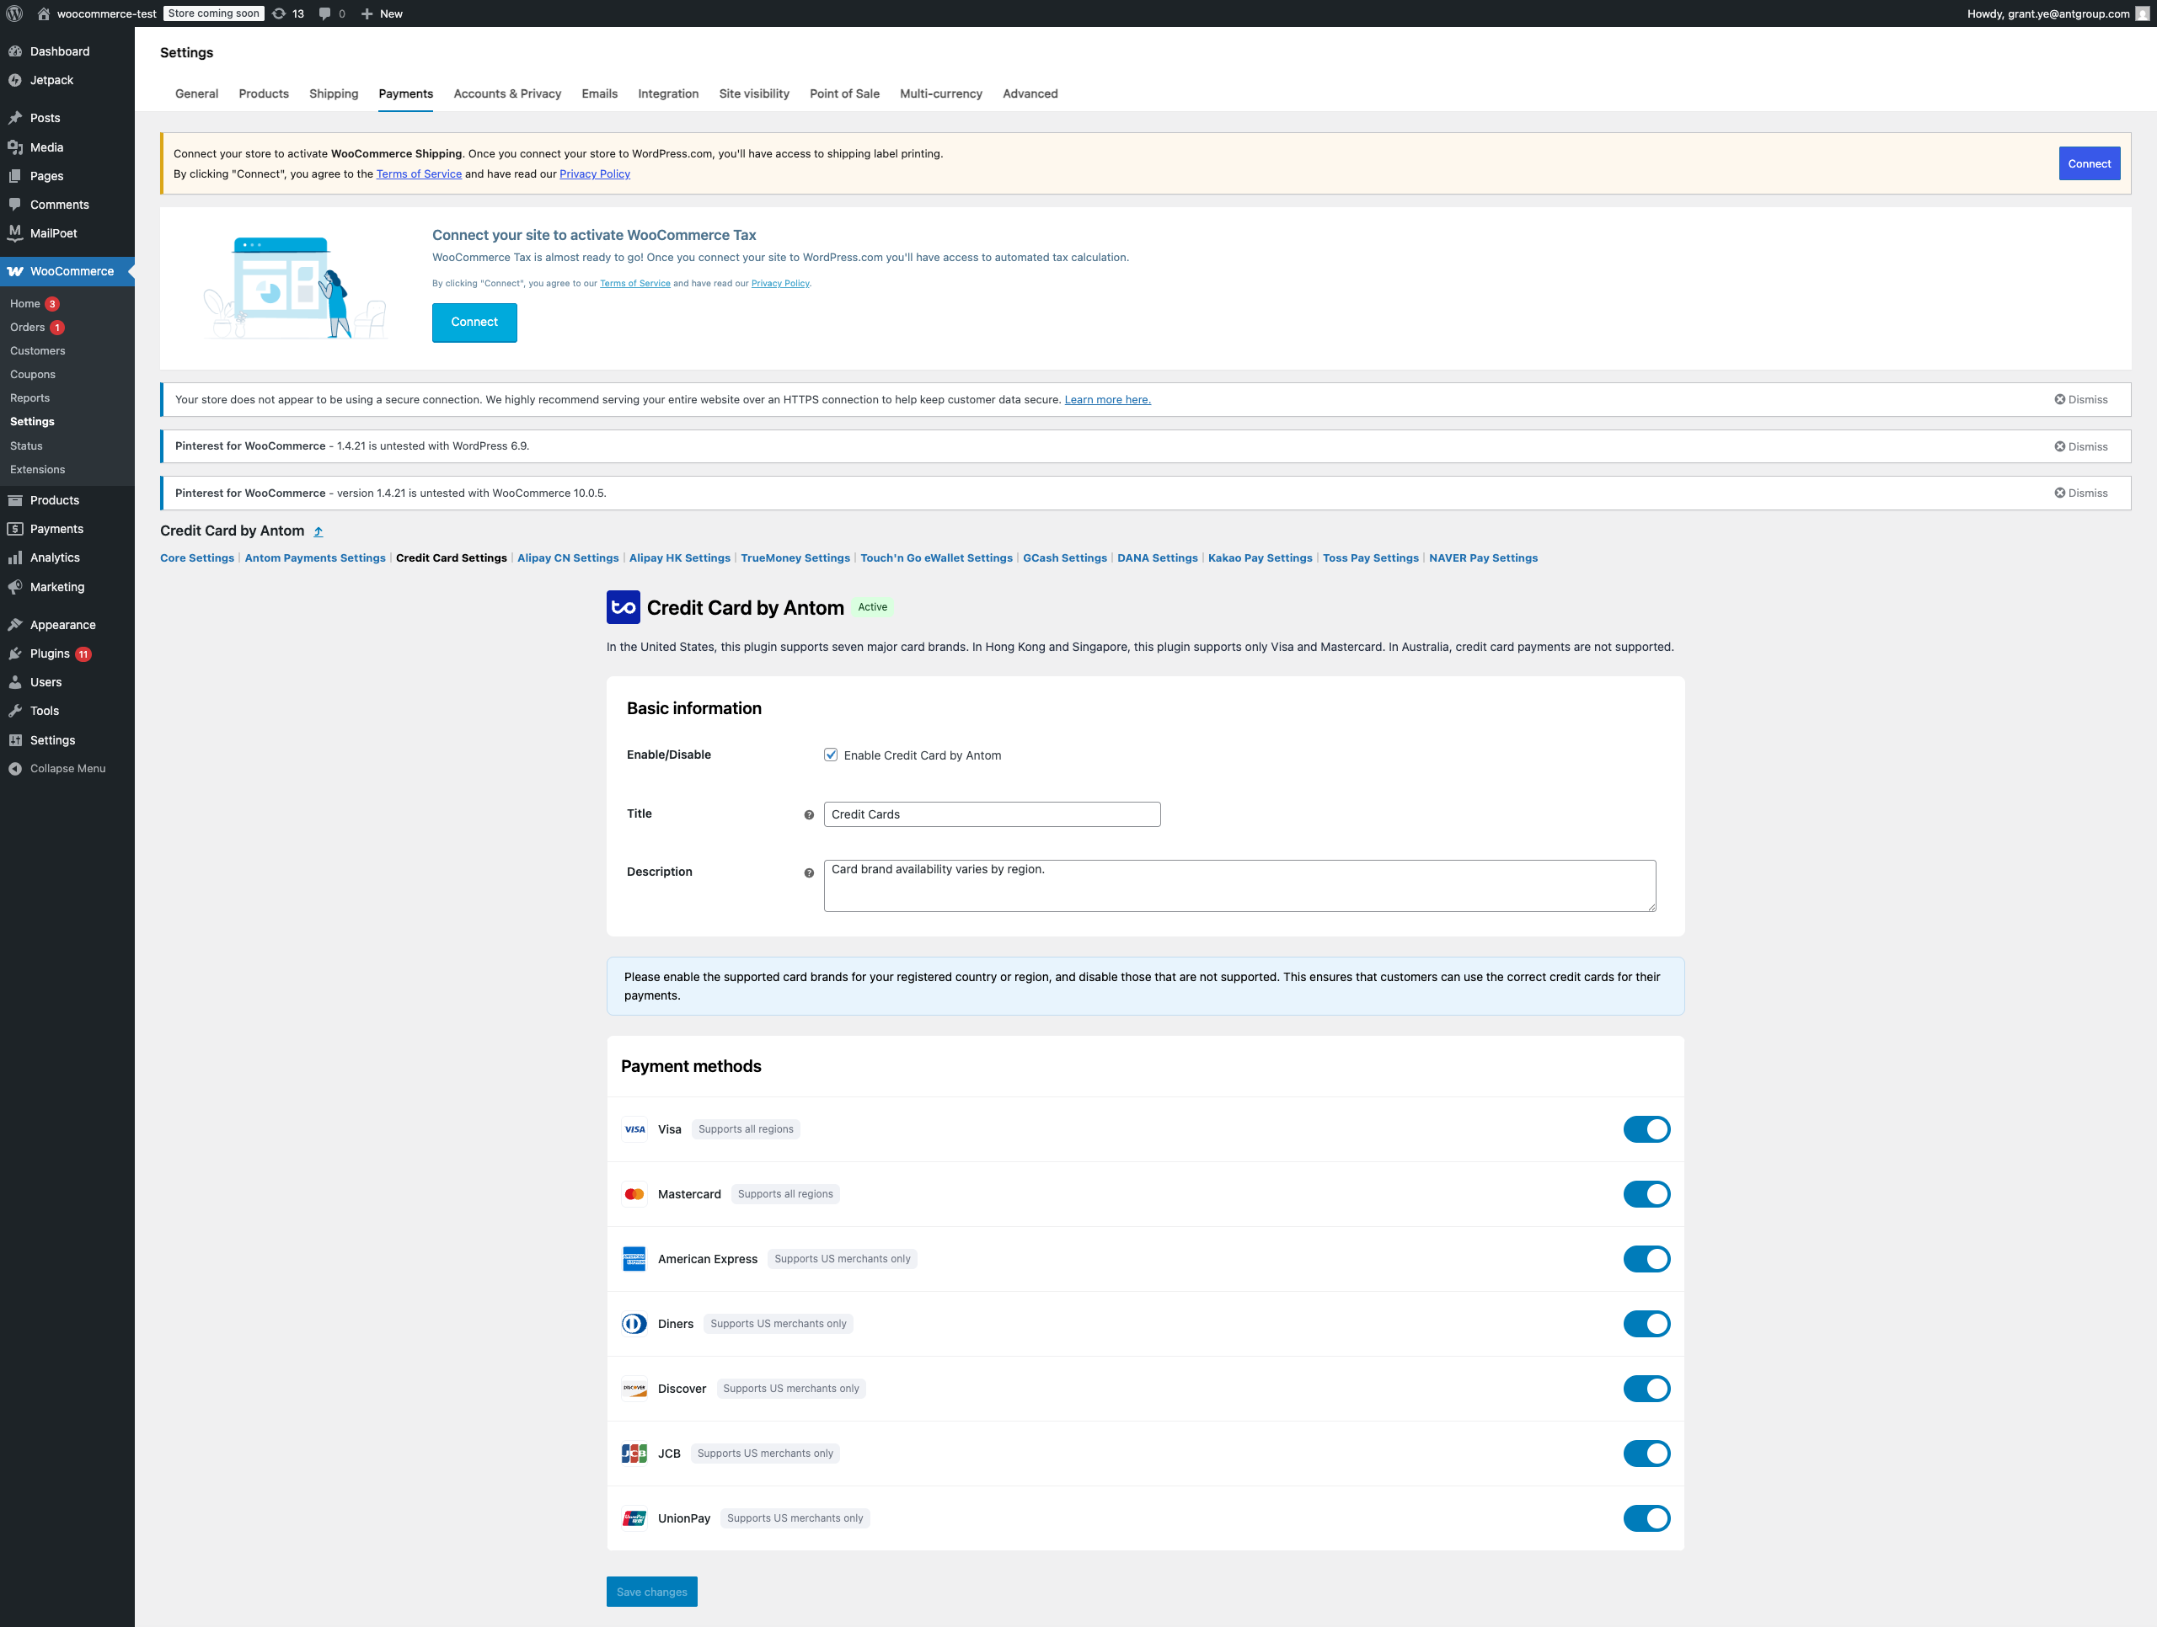Click the WordPress logo in admin bar
The image size is (2157, 1627).
coord(14,13)
